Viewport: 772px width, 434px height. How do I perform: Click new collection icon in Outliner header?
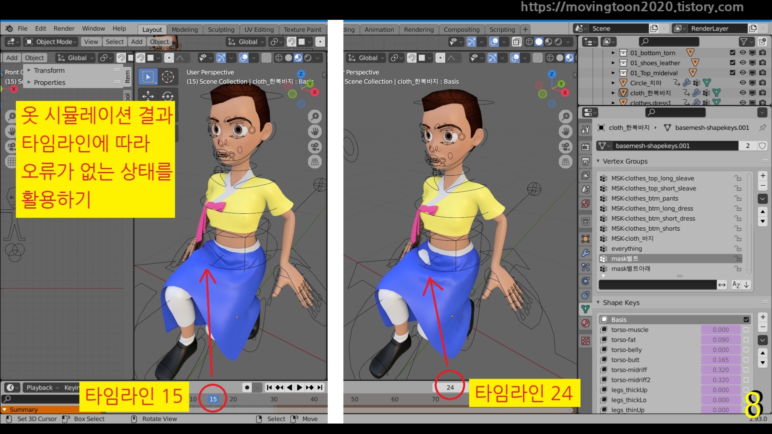tap(762, 41)
